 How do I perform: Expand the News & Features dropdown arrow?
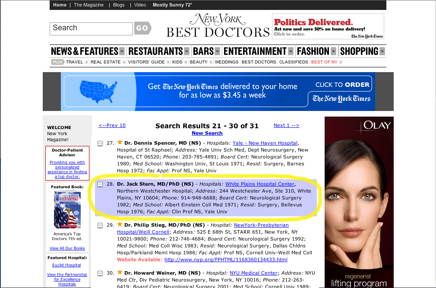122,51
